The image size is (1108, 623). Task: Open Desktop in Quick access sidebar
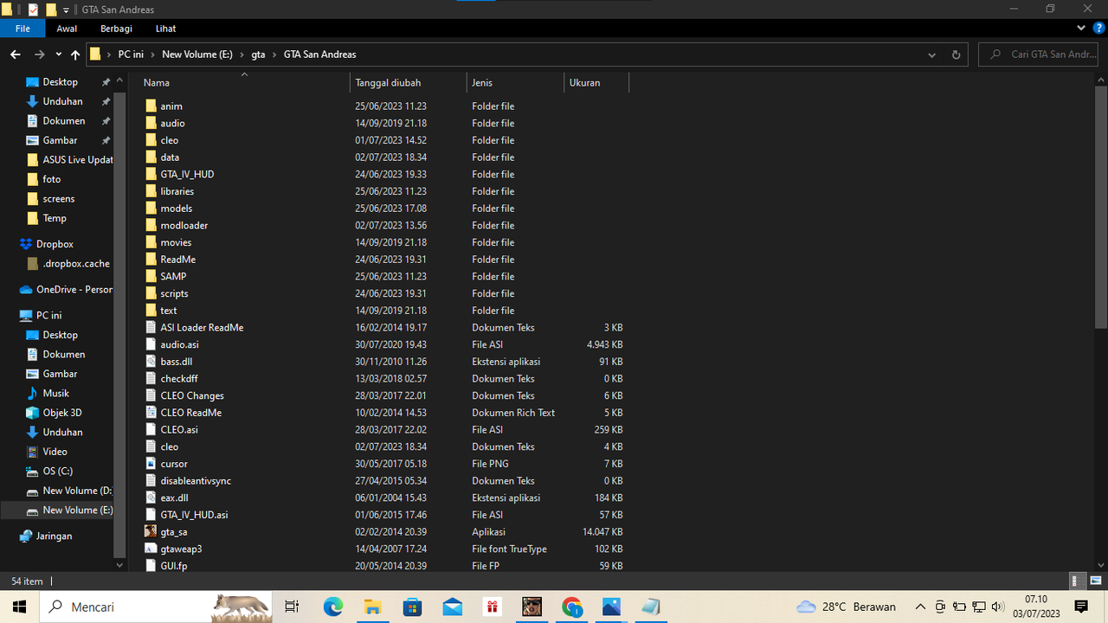click(60, 82)
